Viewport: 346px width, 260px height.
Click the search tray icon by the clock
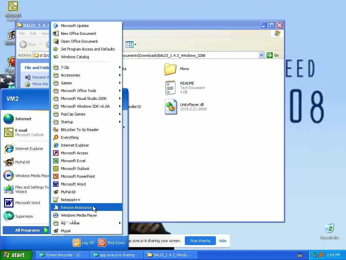(x=321, y=255)
